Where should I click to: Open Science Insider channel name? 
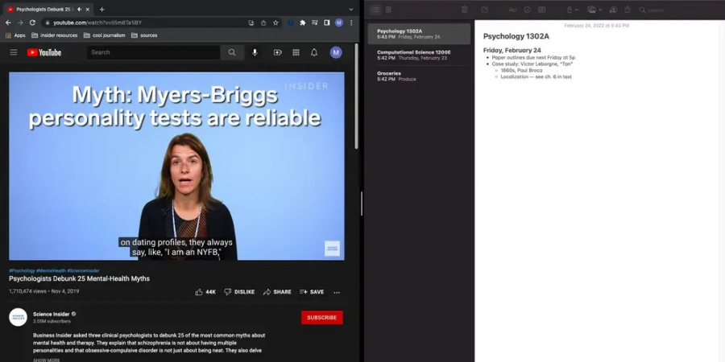click(51, 314)
